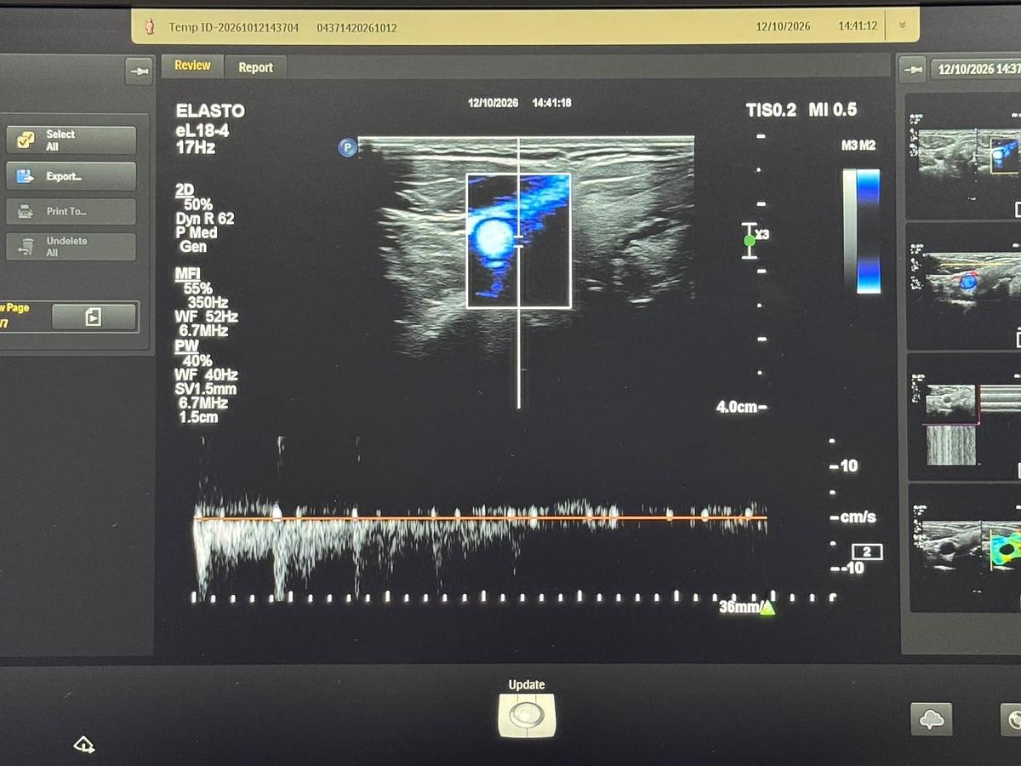This screenshot has height=766, width=1021.
Task: Switch to the Review tab
Action: [x=192, y=66]
